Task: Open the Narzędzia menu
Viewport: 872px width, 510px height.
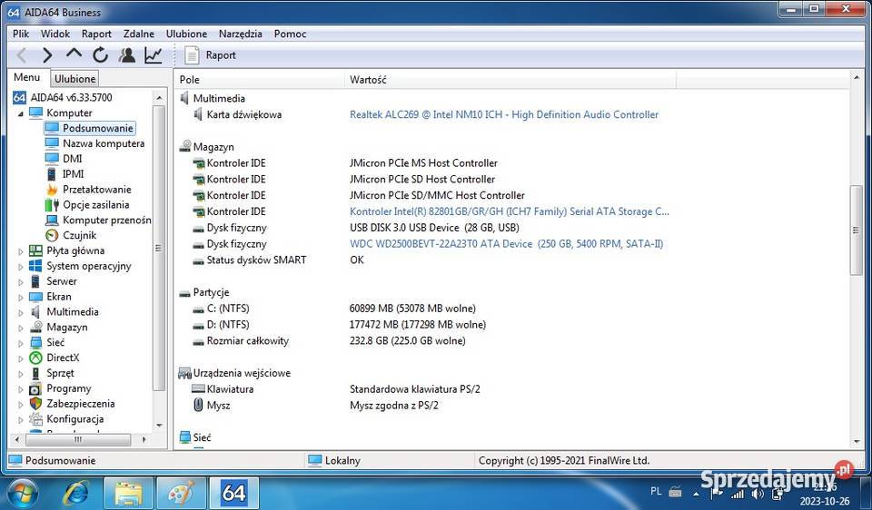Action: pos(240,34)
